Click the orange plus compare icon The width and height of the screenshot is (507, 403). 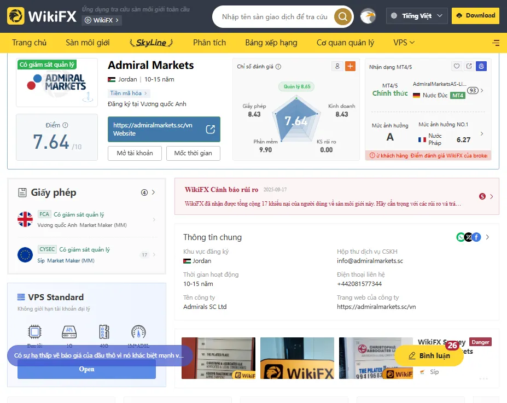350,66
